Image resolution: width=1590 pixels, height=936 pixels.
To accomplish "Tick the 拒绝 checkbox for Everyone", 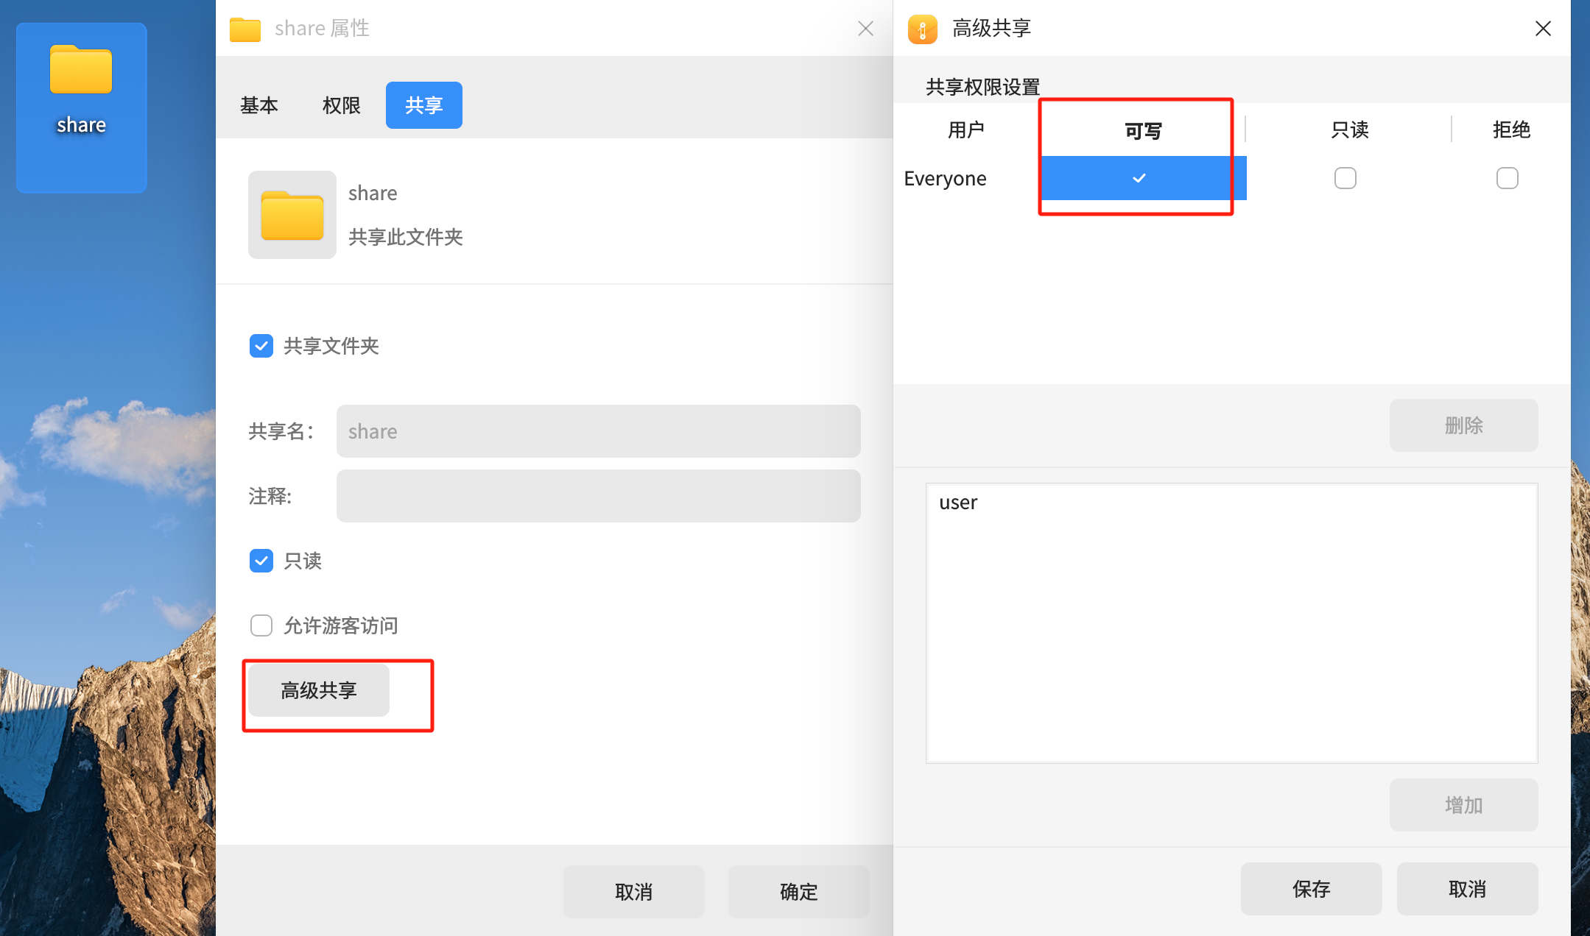I will click(1507, 178).
